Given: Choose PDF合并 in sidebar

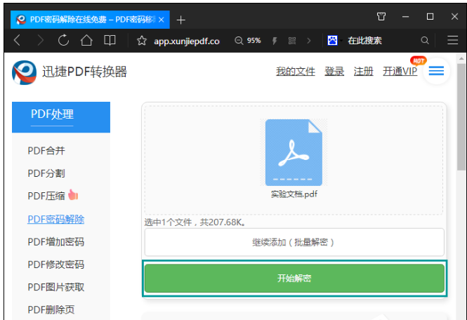Looking at the screenshot, I should 46,151.
